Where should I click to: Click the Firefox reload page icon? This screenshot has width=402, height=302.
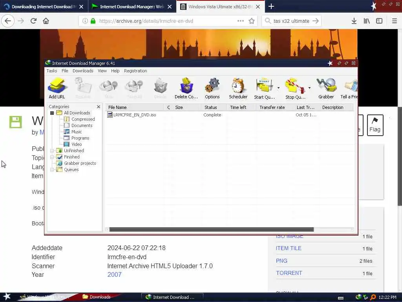tap(33, 21)
